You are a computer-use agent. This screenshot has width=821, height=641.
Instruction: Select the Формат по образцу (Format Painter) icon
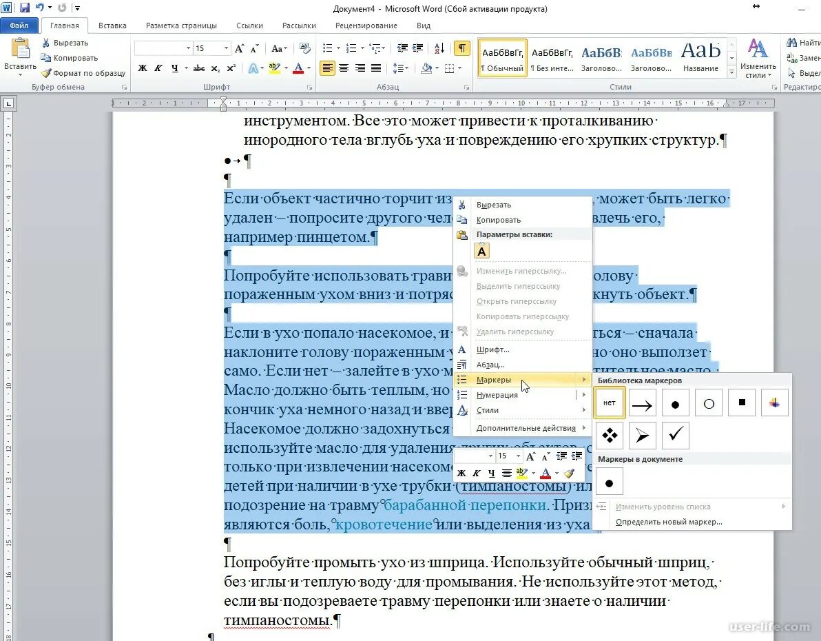click(45, 73)
